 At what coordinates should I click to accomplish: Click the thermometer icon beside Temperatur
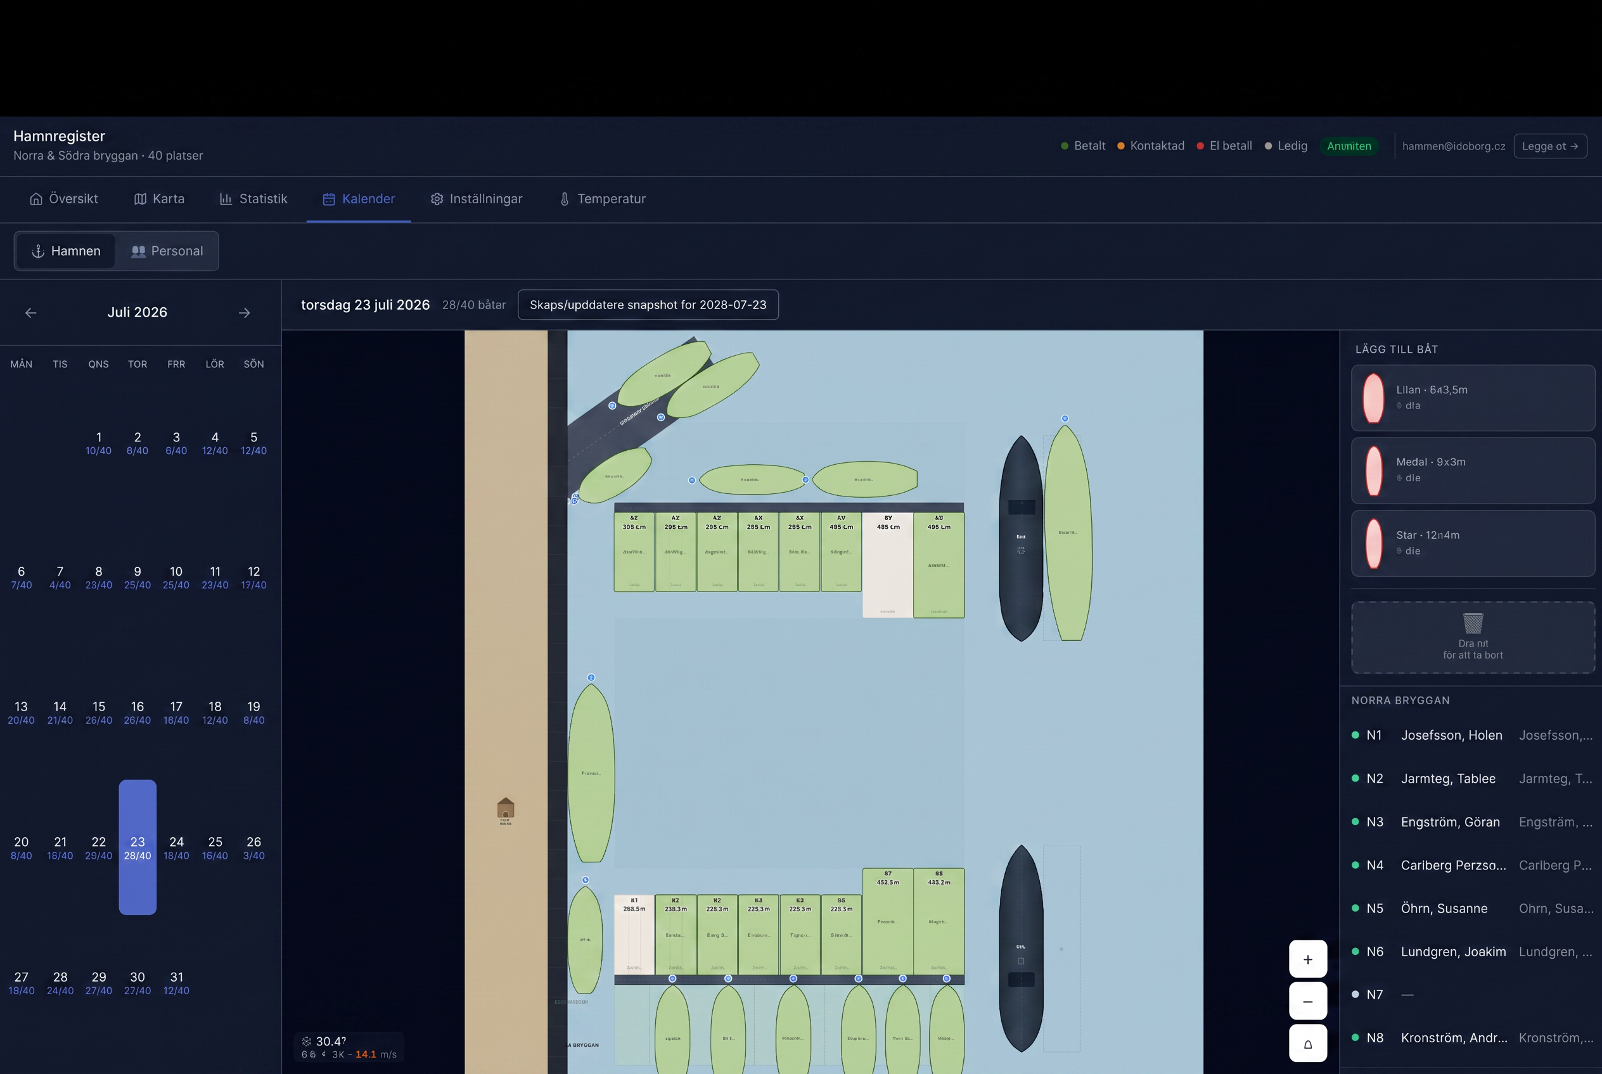click(565, 199)
